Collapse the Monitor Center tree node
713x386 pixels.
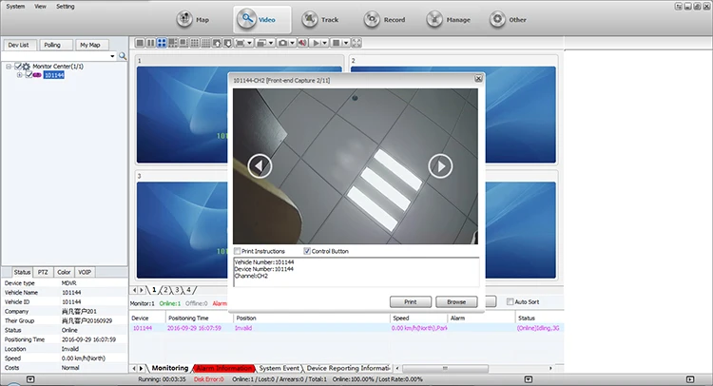point(8,66)
